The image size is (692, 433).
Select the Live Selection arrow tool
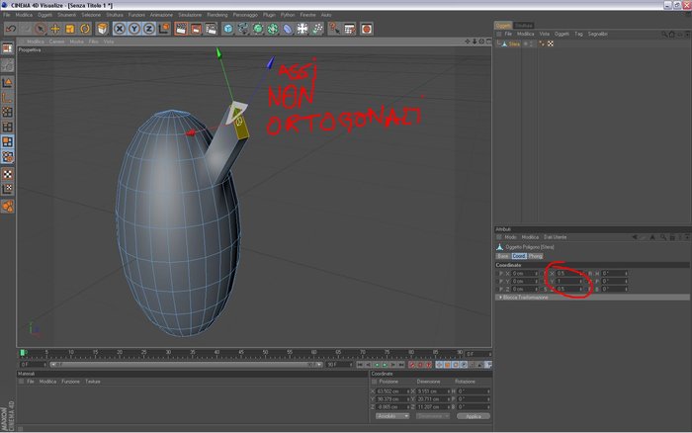[41, 29]
